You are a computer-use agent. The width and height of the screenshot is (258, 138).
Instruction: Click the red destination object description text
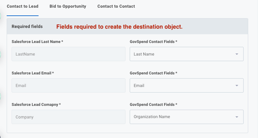pos(119,27)
